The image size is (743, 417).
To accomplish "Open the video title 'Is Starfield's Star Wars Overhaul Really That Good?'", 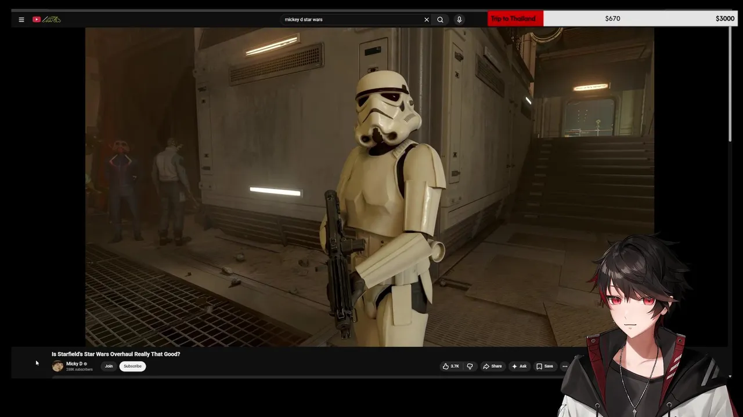I will [x=116, y=354].
